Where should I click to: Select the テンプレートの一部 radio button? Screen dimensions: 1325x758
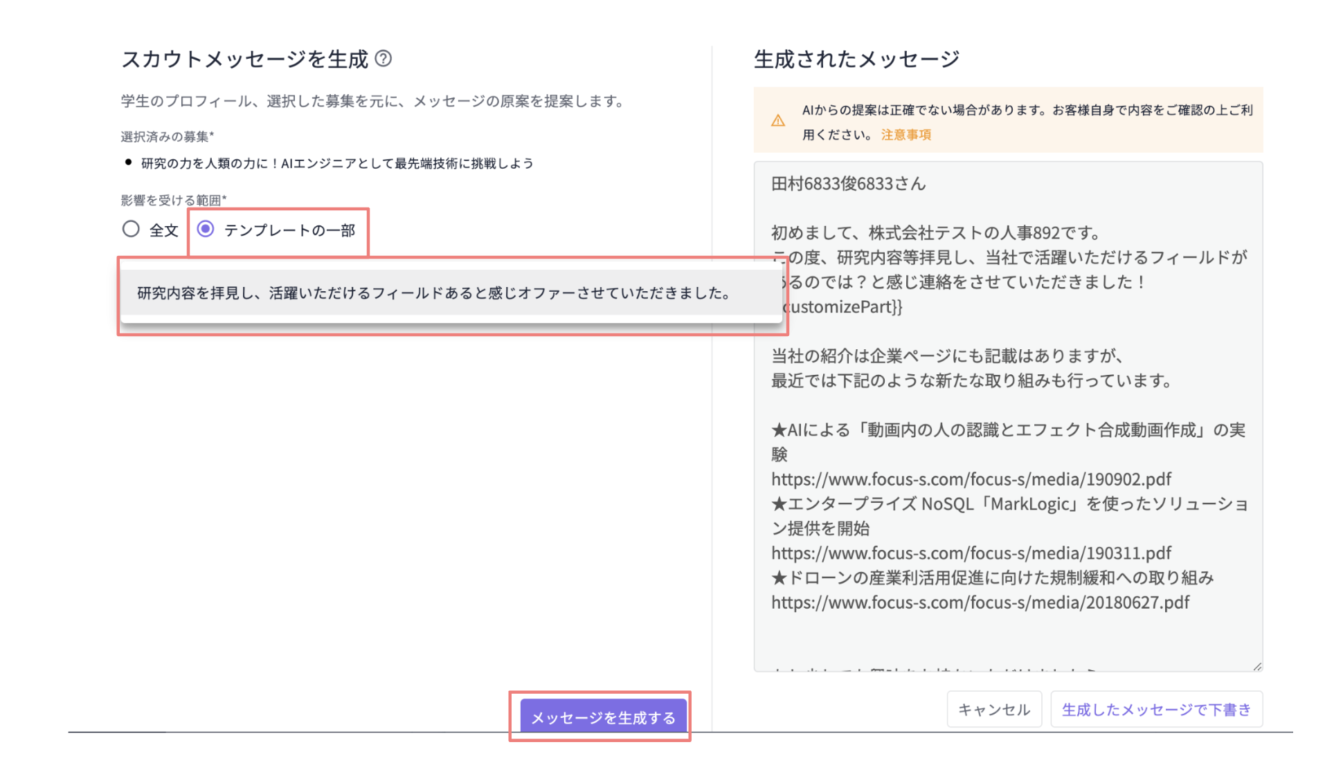(x=206, y=228)
